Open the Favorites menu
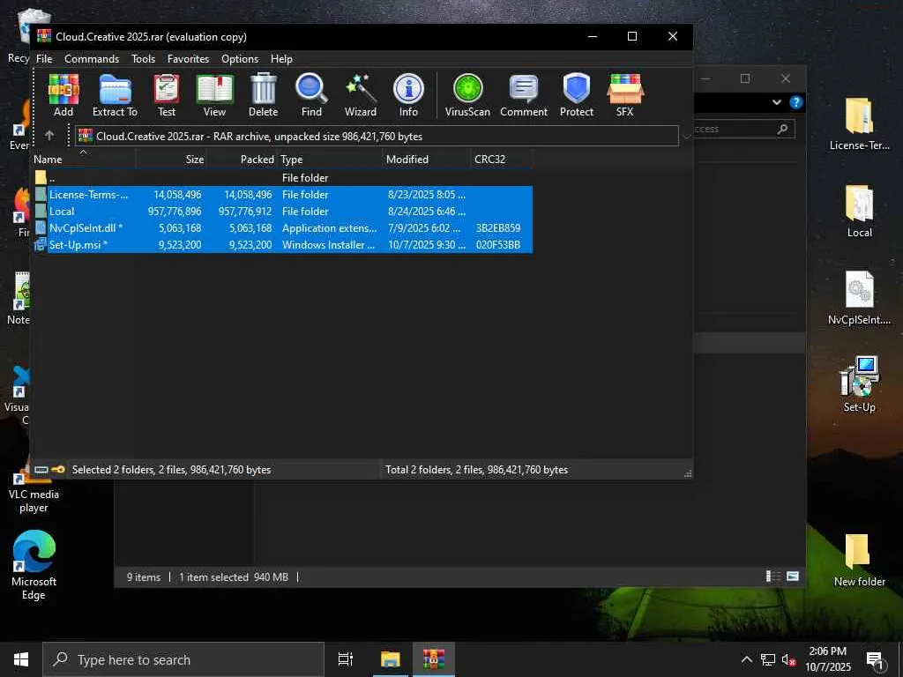 188,59
